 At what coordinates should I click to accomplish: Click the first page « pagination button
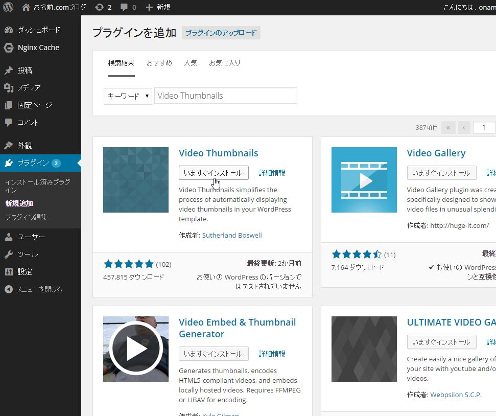click(448, 128)
